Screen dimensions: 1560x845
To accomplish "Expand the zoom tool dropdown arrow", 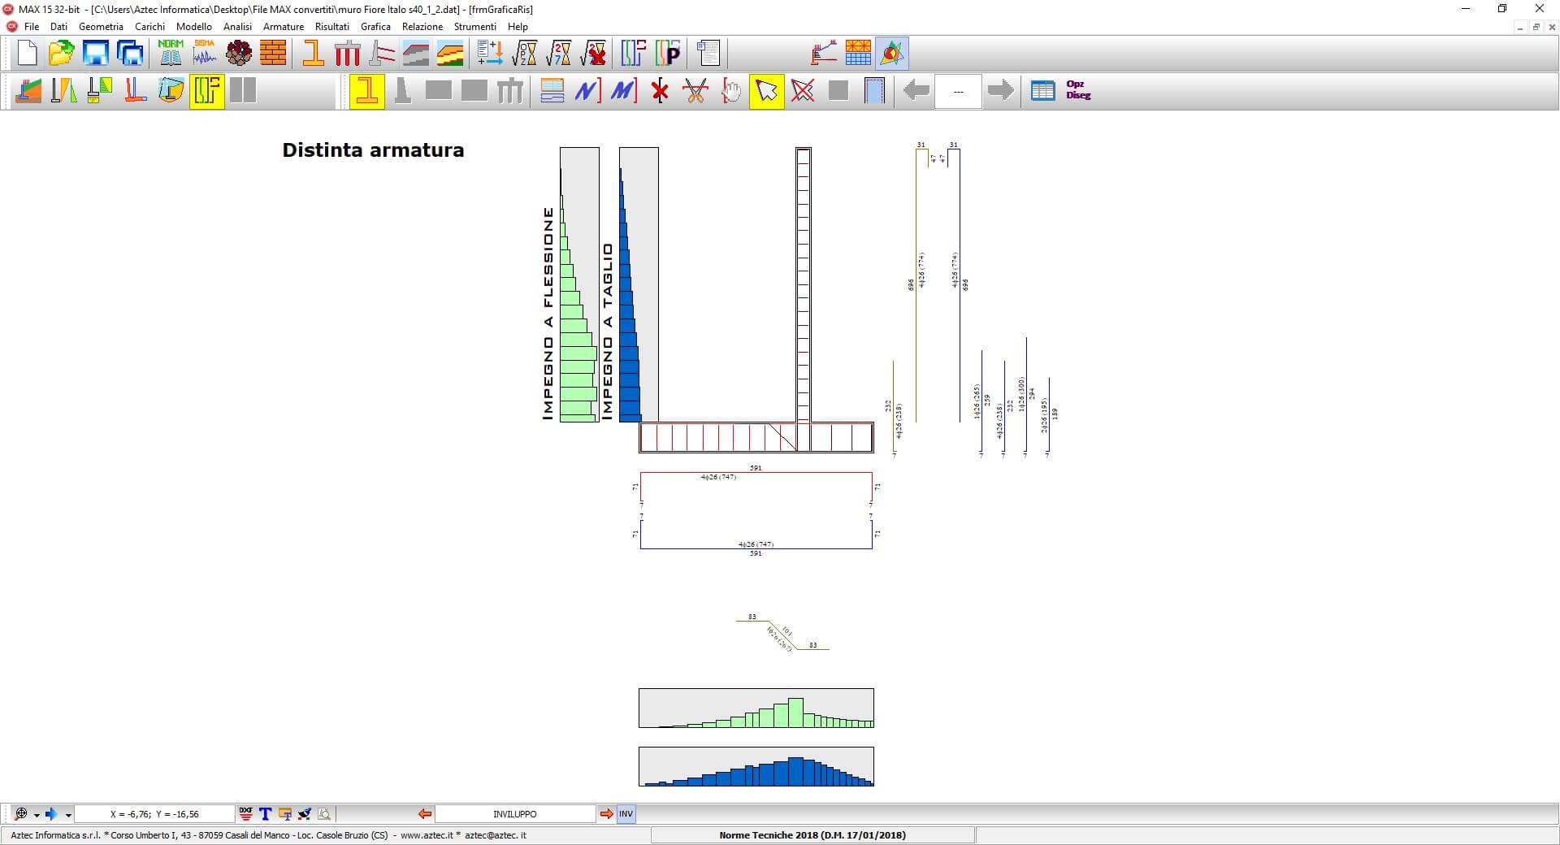I will [x=37, y=815].
